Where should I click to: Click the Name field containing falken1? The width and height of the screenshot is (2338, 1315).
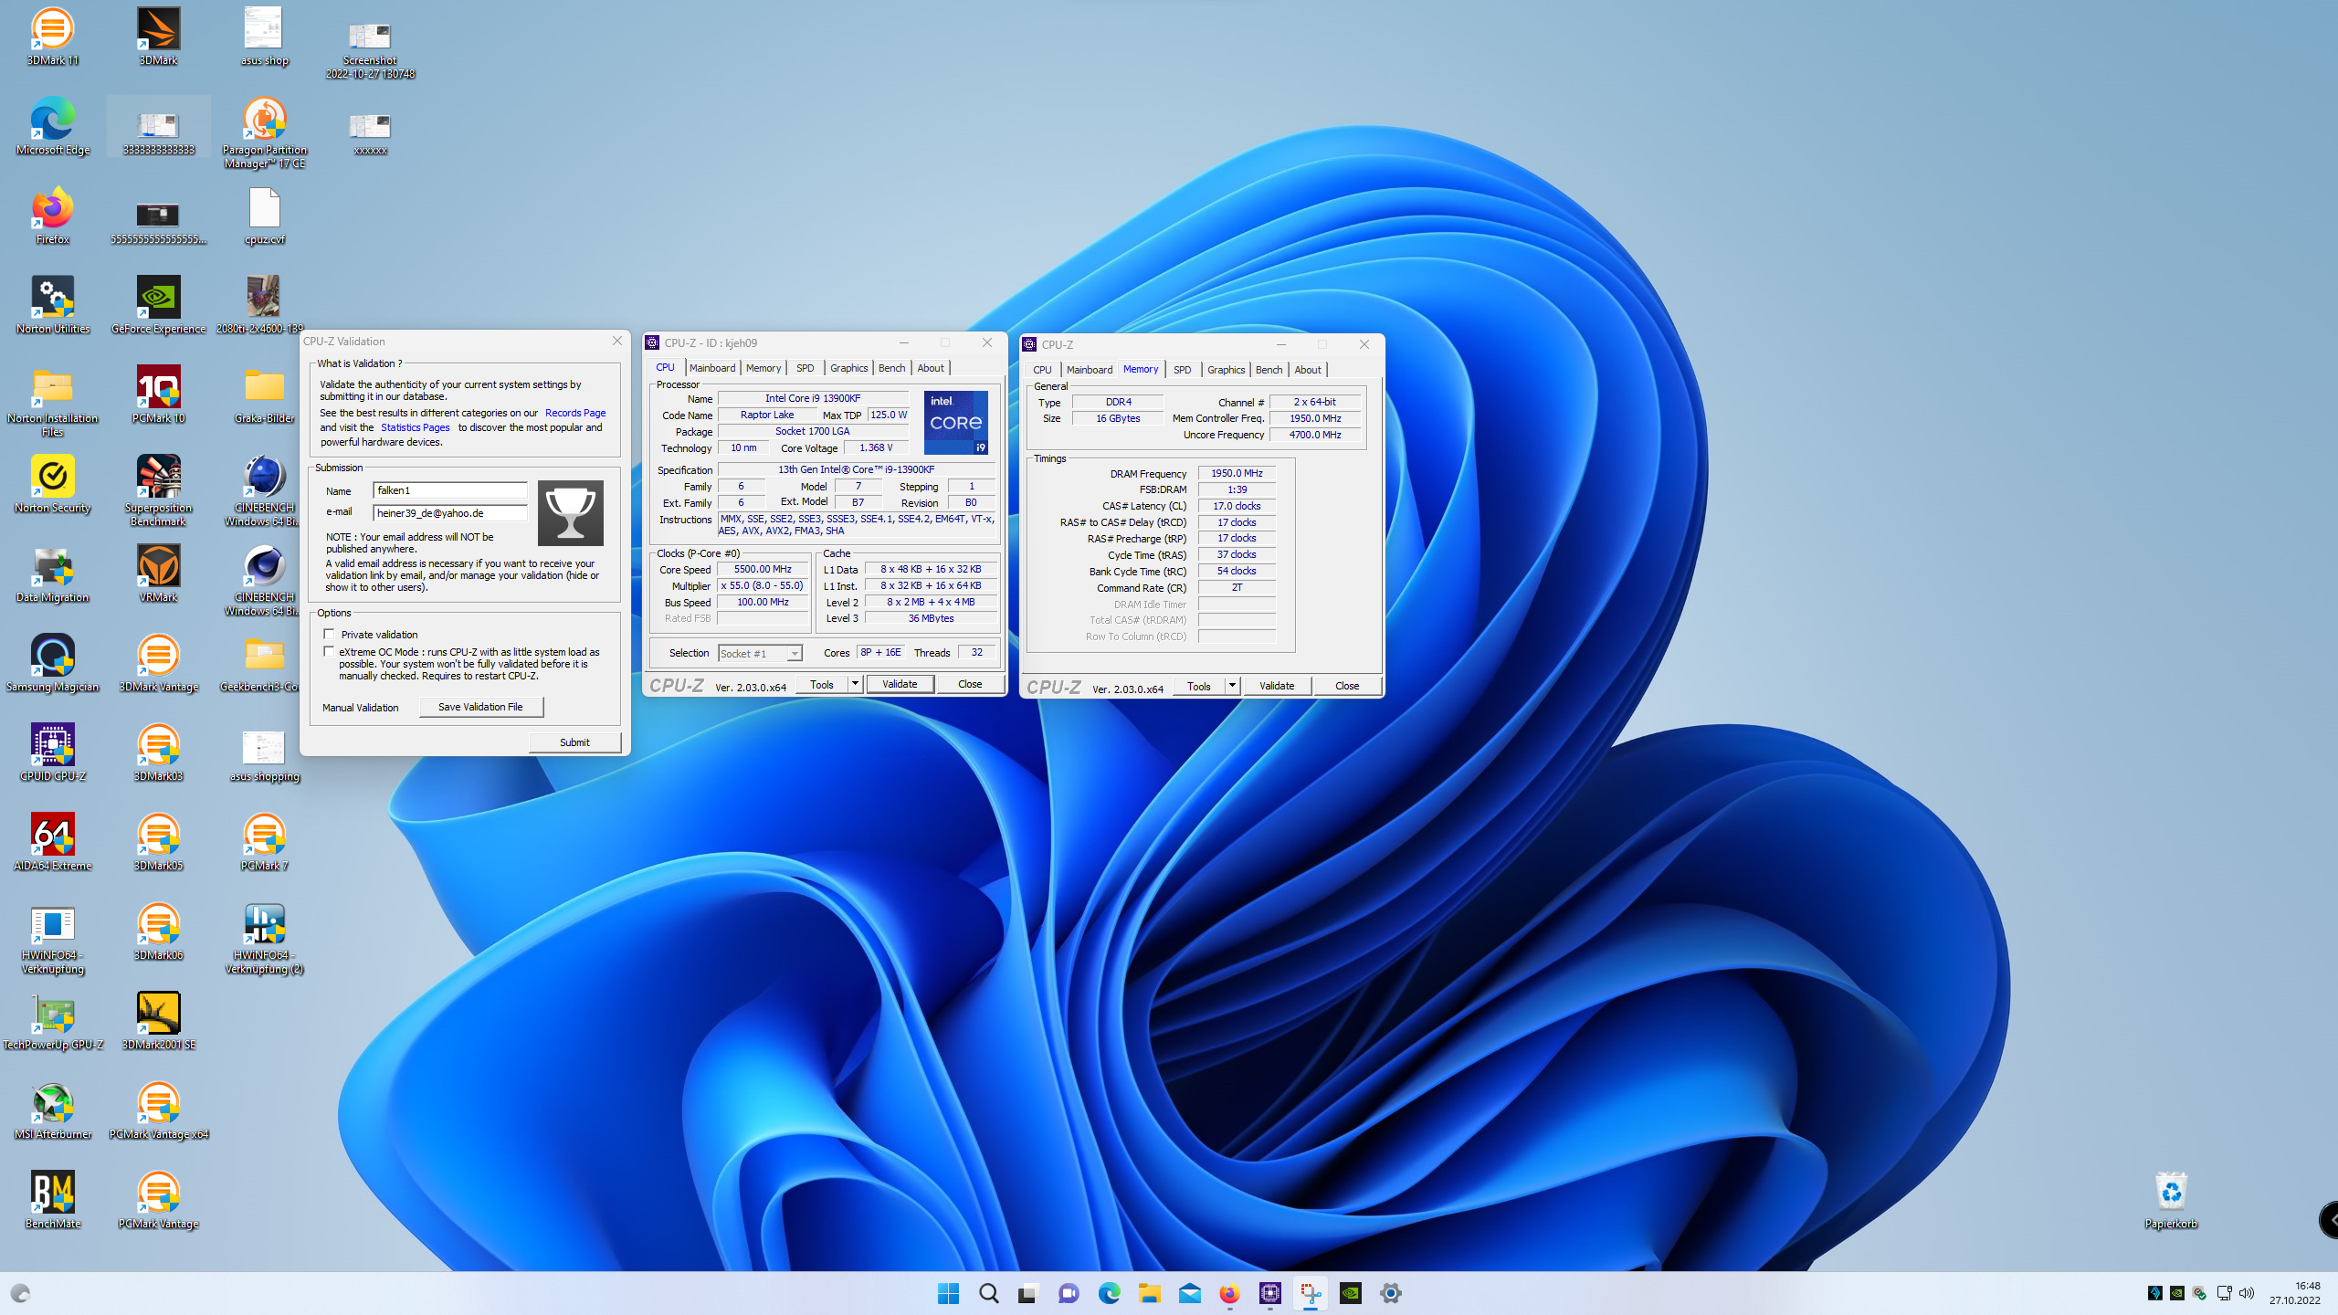(450, 490)
